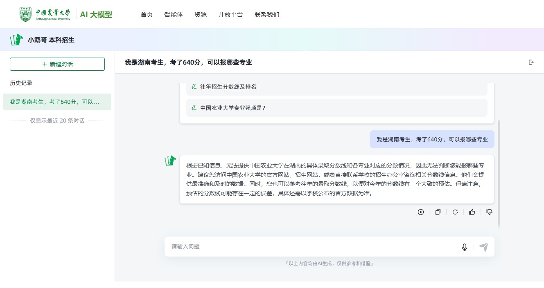Click the 仅显示最近 20 条对话 note
The height and width of the screenshot is (288, 544).
coord(57,121)
